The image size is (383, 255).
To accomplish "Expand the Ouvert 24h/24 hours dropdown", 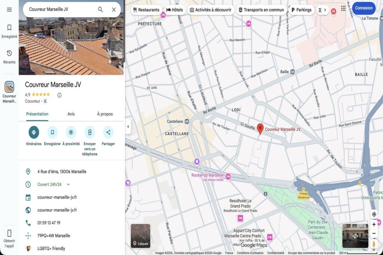I will pos(68,184).
